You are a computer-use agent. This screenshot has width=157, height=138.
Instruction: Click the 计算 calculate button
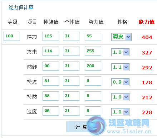click(81, 127)
